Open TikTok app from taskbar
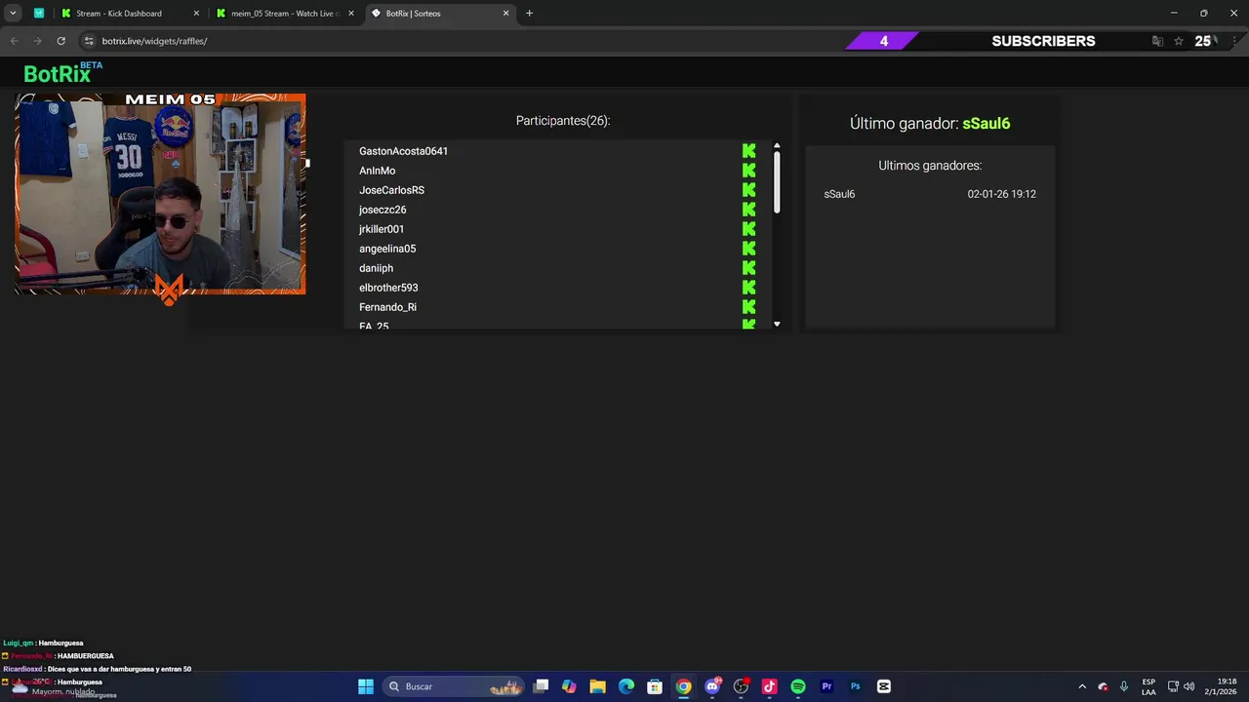 [x=769, y=686]
